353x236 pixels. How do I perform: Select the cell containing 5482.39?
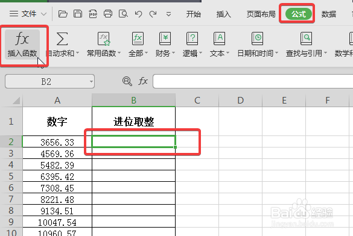(x=57, y=164)
